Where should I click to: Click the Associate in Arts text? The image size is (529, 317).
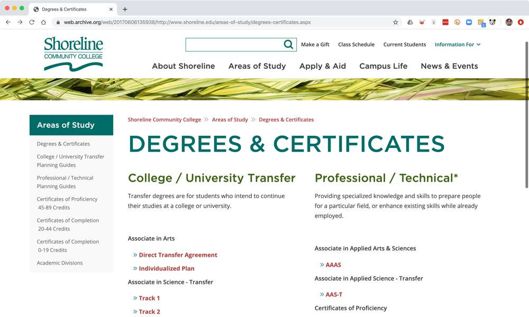151,238
